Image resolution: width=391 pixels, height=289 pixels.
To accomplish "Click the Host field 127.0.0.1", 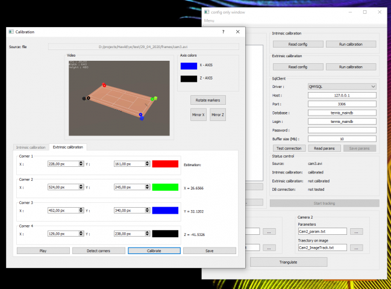I will (342, 95).
